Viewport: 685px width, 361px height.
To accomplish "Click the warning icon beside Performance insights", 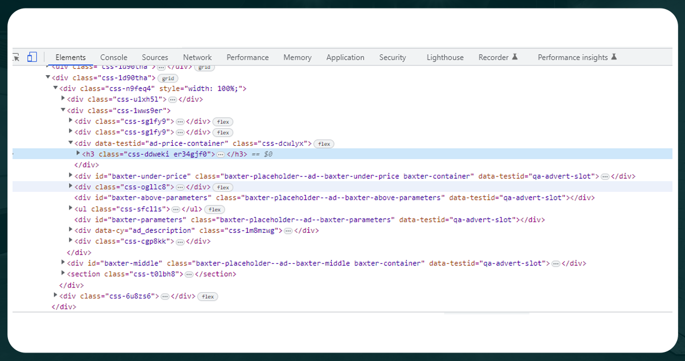I will click(x=614, y=56).
